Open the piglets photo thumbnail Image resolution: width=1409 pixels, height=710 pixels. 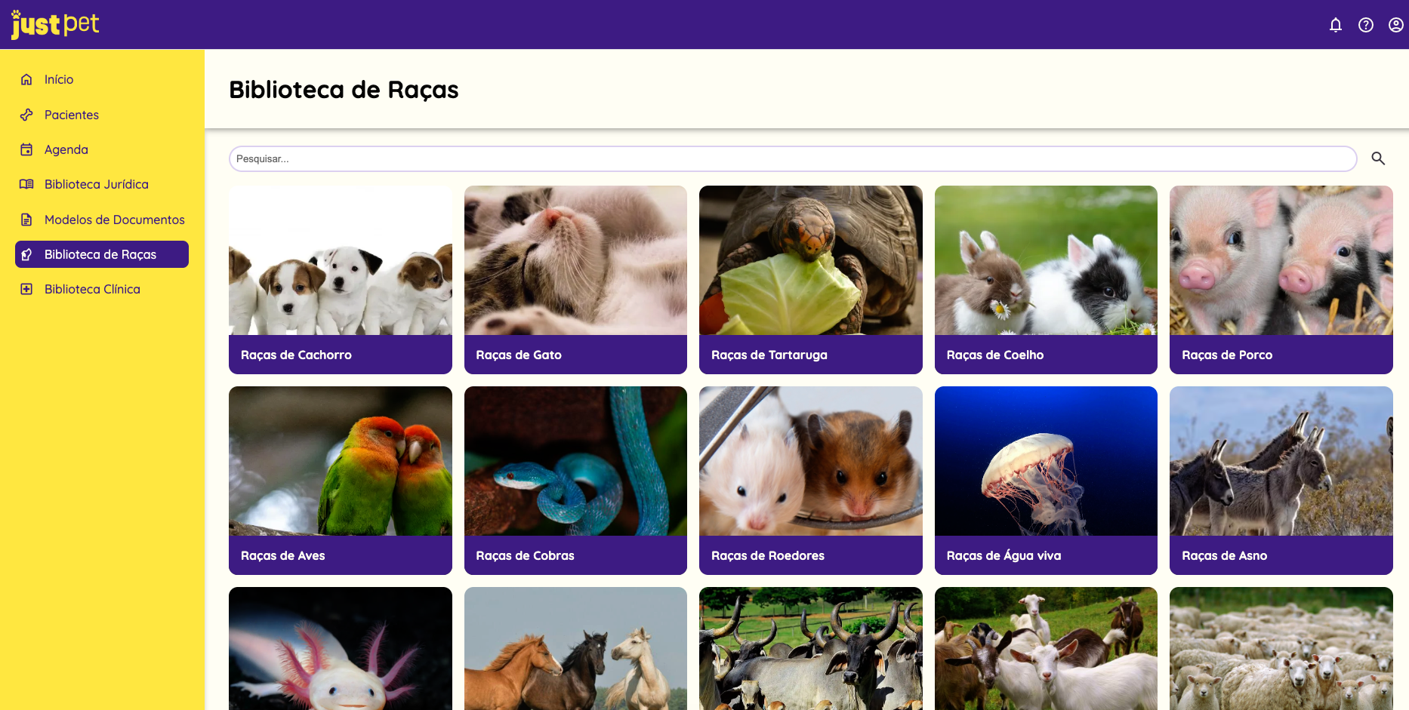pos(1281,260)
